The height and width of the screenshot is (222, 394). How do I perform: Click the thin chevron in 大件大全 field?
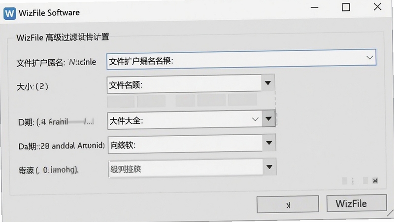click(255, 119)
